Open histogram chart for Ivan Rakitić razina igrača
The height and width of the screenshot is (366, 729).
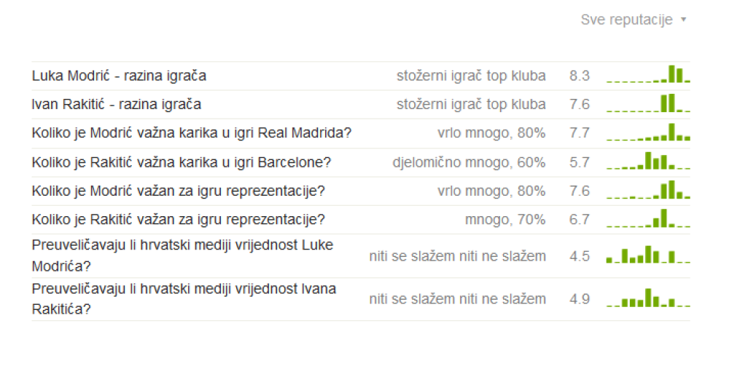[648, 103]
